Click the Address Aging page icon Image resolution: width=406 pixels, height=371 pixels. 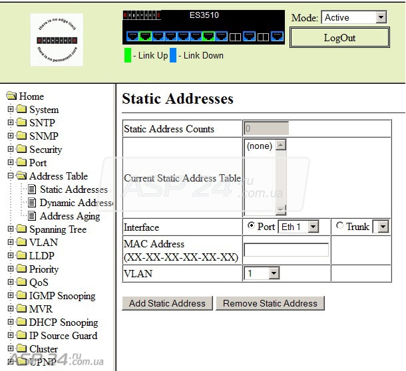pyautogui.click(x=32, y=216)
